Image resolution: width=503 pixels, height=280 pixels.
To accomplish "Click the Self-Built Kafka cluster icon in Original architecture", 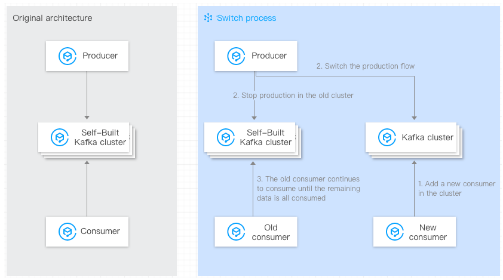I will [x=60, y=137].
